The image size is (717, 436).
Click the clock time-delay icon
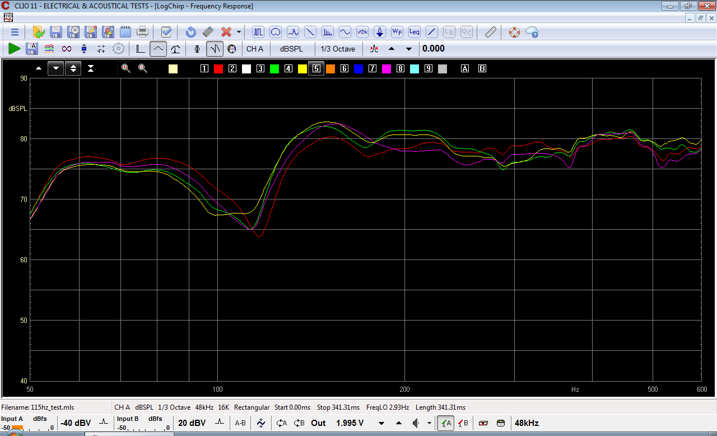[232, 49]
